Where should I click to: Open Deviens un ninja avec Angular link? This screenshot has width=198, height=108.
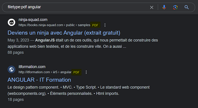pos(64,33)
